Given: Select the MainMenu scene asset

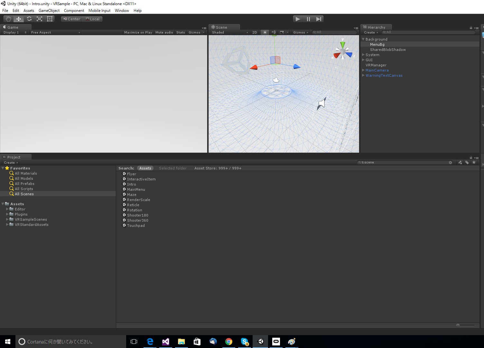Looking at the screenshot, I should 134,189.
